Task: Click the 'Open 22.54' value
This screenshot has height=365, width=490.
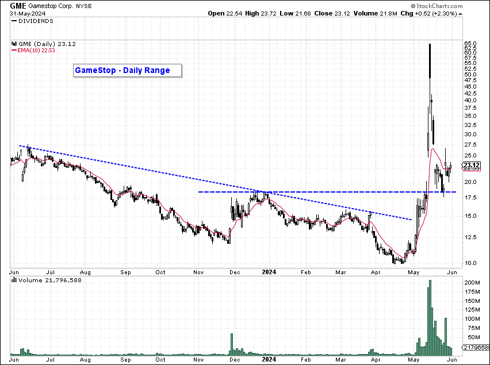Action: (225, 13)
